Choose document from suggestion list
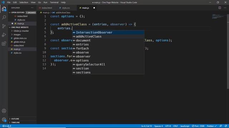The height and width of the screenshot is (128, 229). pos(108,41)
